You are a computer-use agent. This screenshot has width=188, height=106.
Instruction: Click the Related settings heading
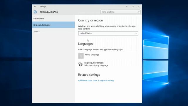89,74
